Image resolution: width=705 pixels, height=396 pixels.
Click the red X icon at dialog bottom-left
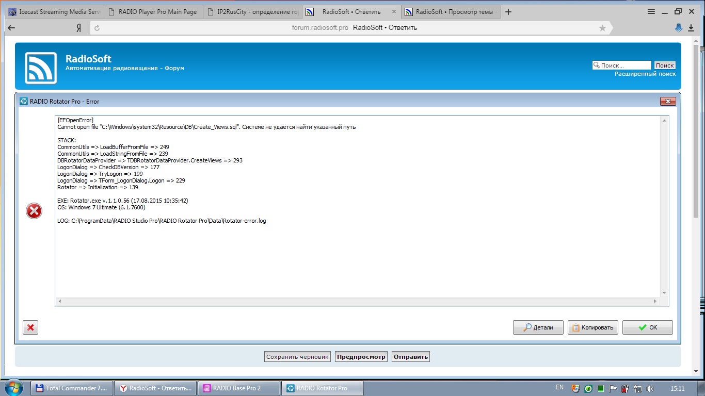click(30, 327)
